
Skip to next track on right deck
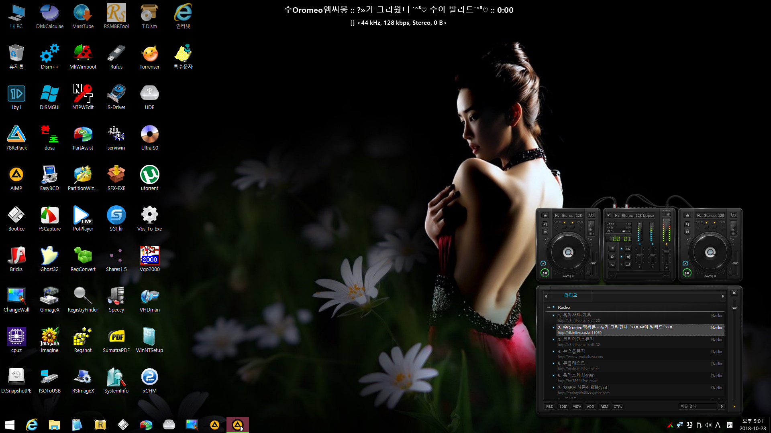pos(687,224)
